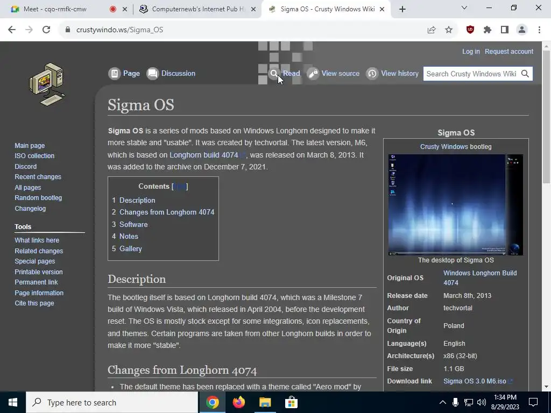This screenshot has height=413, width=551.
Task: Toggle Contents box hide link
Action: coord(180,187)
